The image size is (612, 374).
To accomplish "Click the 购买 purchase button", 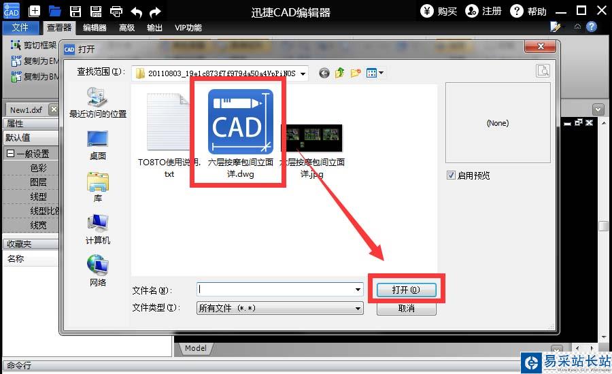I will (x=439, y=11).
